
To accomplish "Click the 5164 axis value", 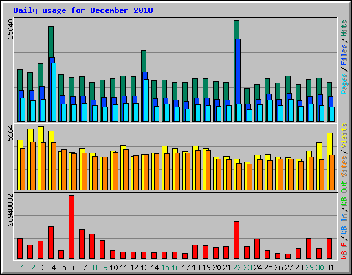I will click(x=10, y=133).
